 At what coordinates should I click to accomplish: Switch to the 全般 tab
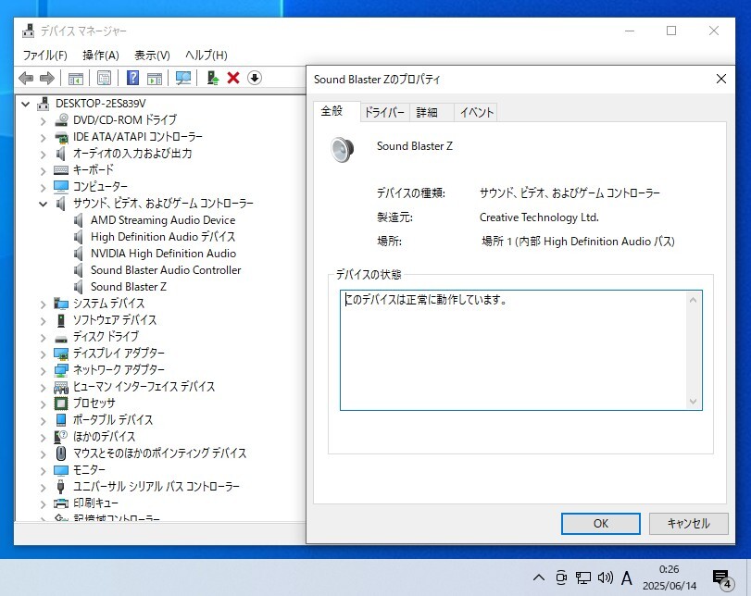point(336,111)
